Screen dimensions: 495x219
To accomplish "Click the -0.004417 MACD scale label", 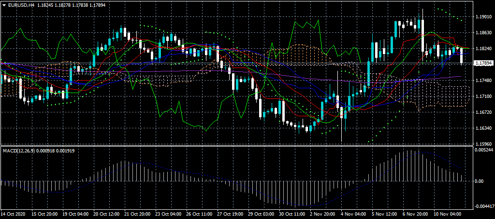I will tap(483, 207).
